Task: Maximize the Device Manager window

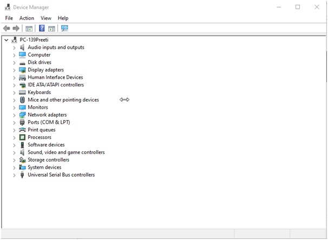Action: click(x=298, y=7)
